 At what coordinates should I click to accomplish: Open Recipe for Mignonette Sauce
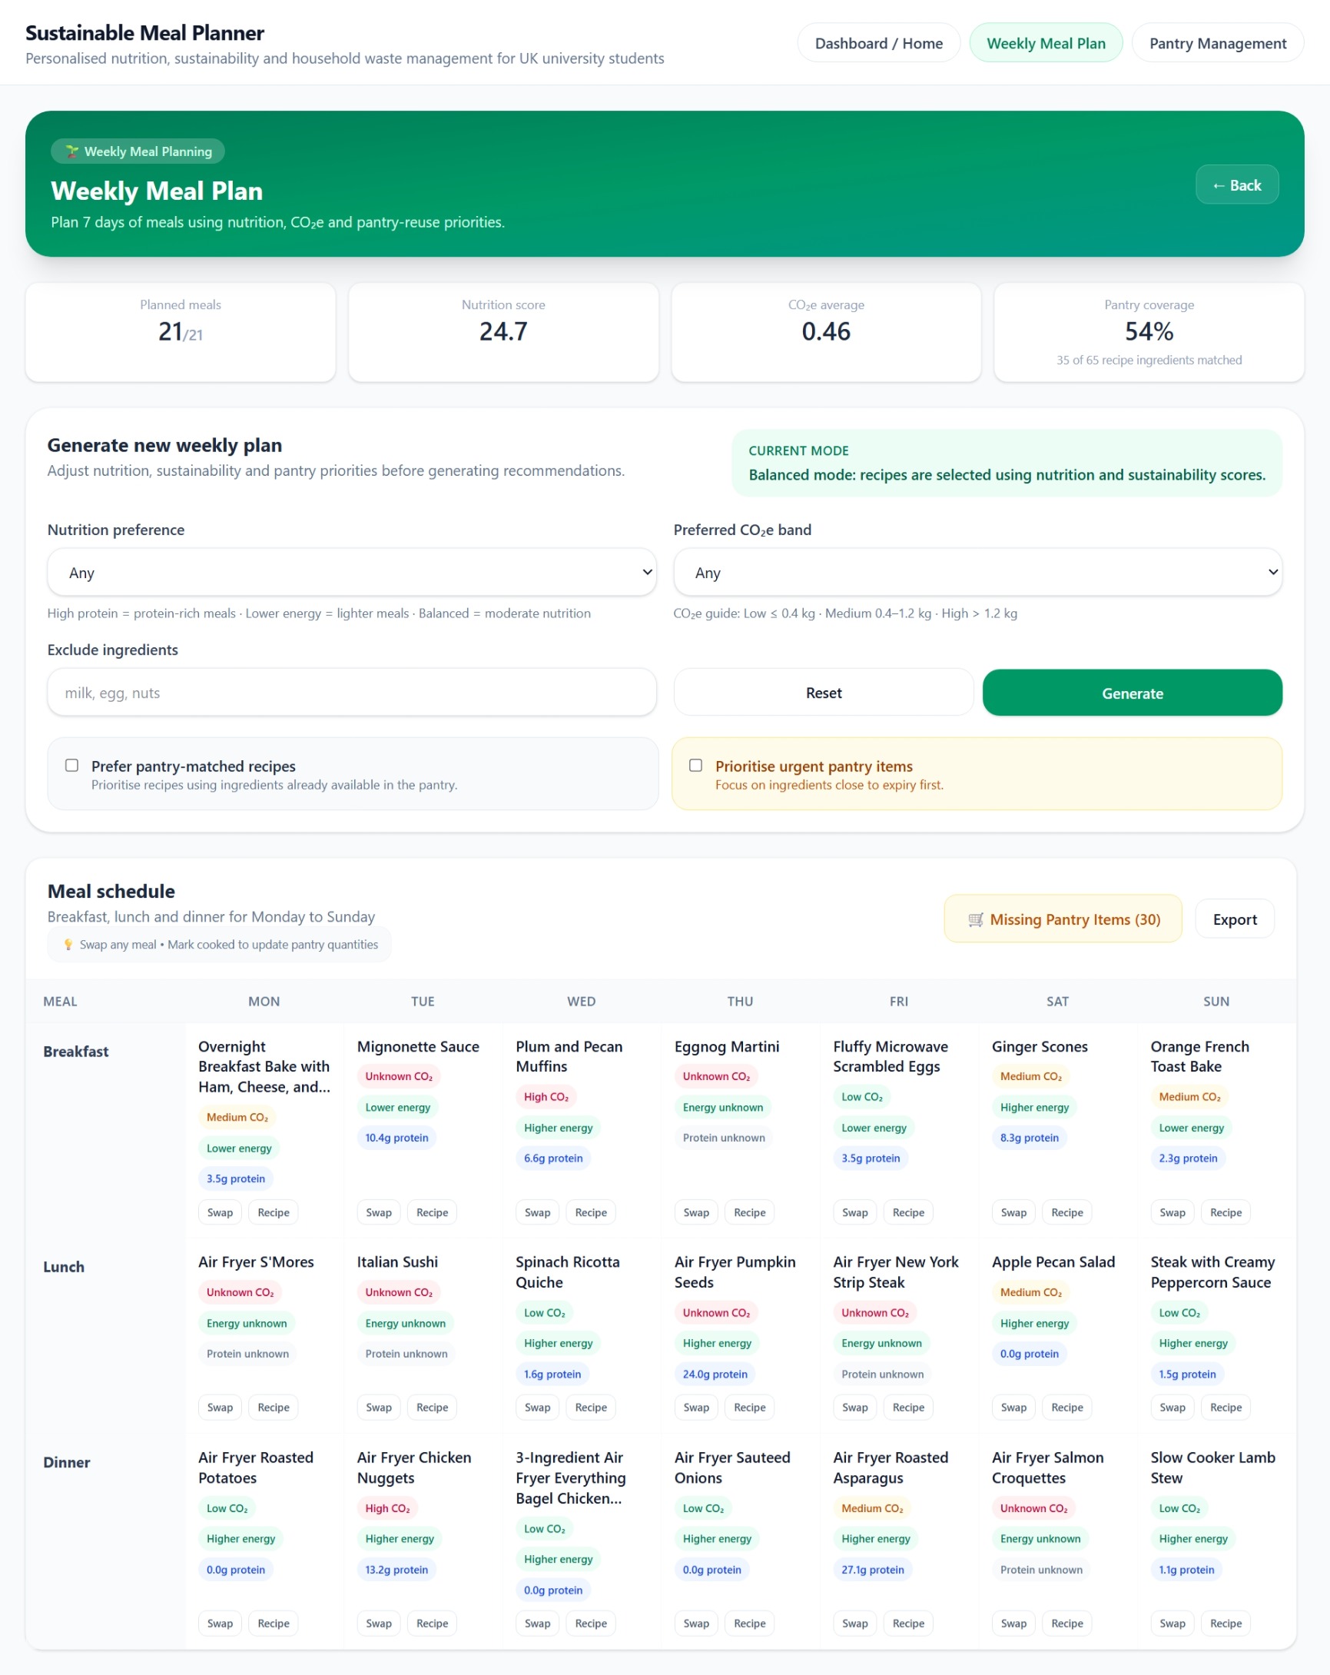coord(432,1212)
